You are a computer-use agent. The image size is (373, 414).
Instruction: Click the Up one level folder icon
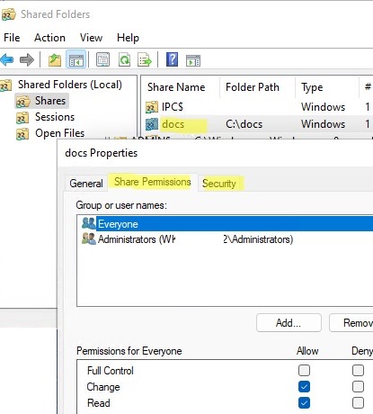click(x=55, y=60)
